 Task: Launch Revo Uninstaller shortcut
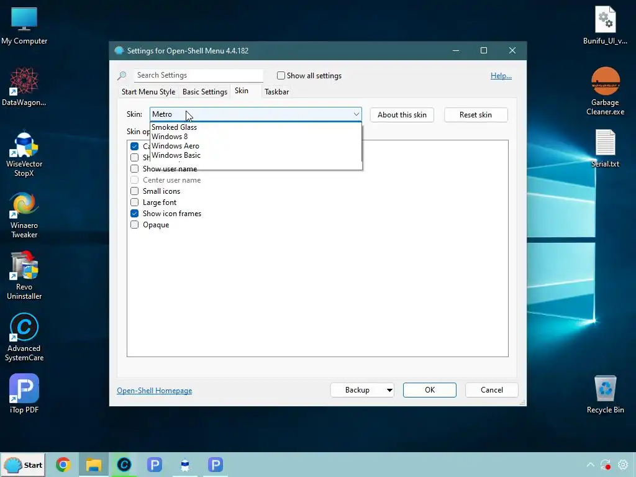coord(24,276)
